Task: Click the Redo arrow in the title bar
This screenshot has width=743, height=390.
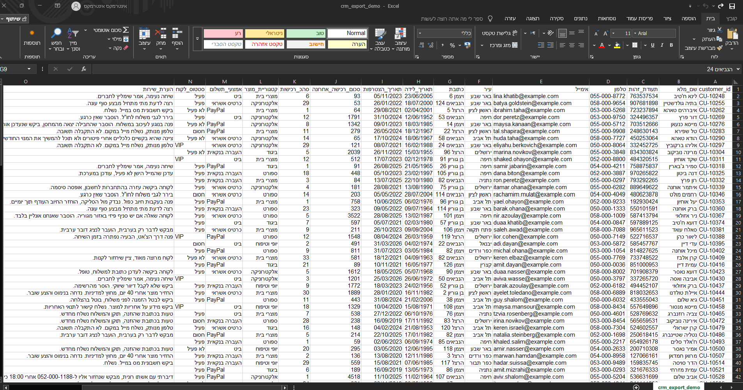Action: (x=721, y=6)
